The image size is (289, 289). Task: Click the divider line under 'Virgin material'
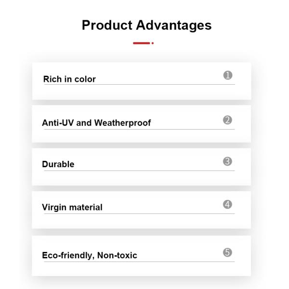point(139,214)
